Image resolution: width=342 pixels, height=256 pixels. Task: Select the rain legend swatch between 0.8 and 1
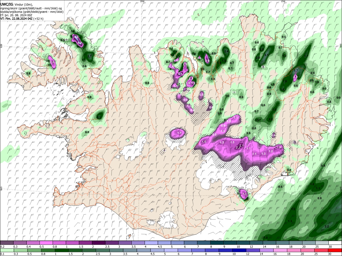pos(48,250)
